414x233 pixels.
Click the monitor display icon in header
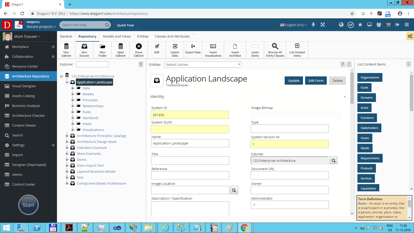[x=369, y=25]
